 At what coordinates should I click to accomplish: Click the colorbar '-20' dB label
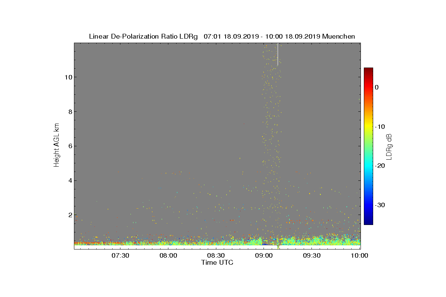tap(379, 166)
